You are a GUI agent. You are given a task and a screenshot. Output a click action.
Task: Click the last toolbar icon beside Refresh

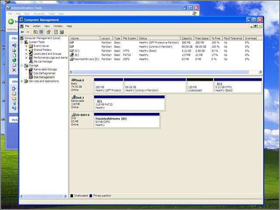62,32
